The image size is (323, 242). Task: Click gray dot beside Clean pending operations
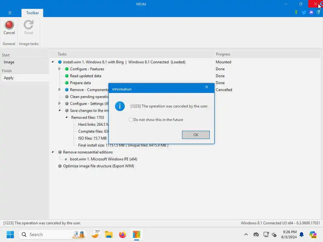click(67, 97)
